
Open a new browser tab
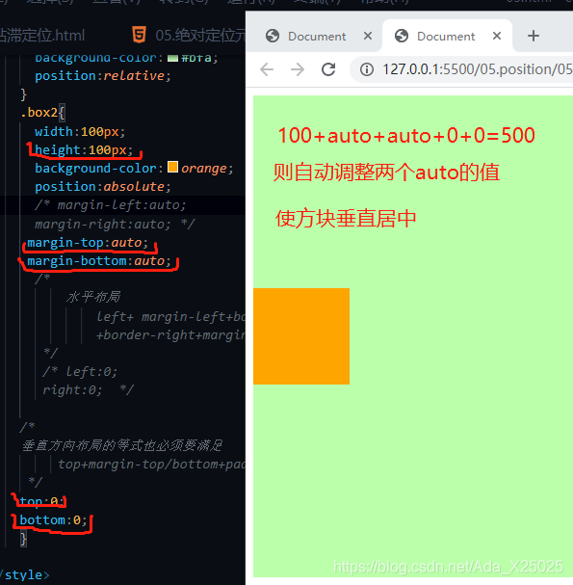click(x=534, y=36)
